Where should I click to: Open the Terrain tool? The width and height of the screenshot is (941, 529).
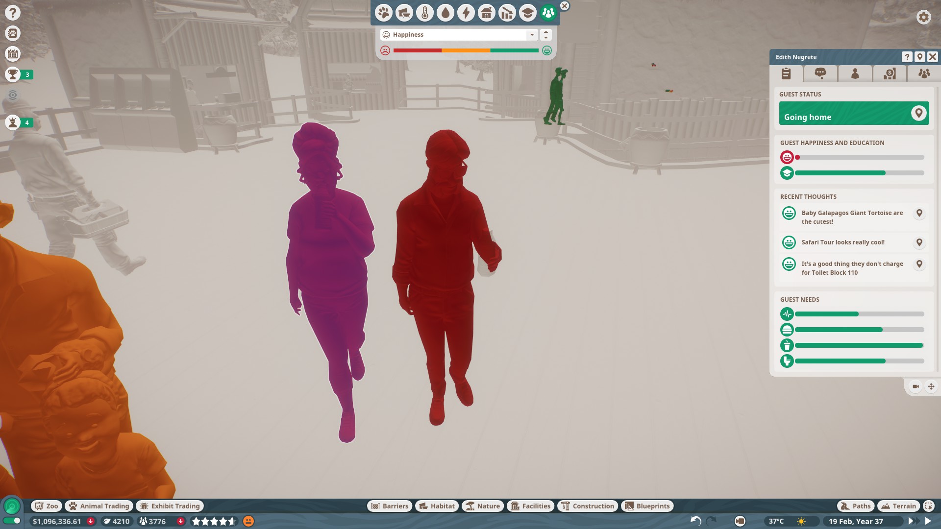pyautogui.click(x=898, y=506)
